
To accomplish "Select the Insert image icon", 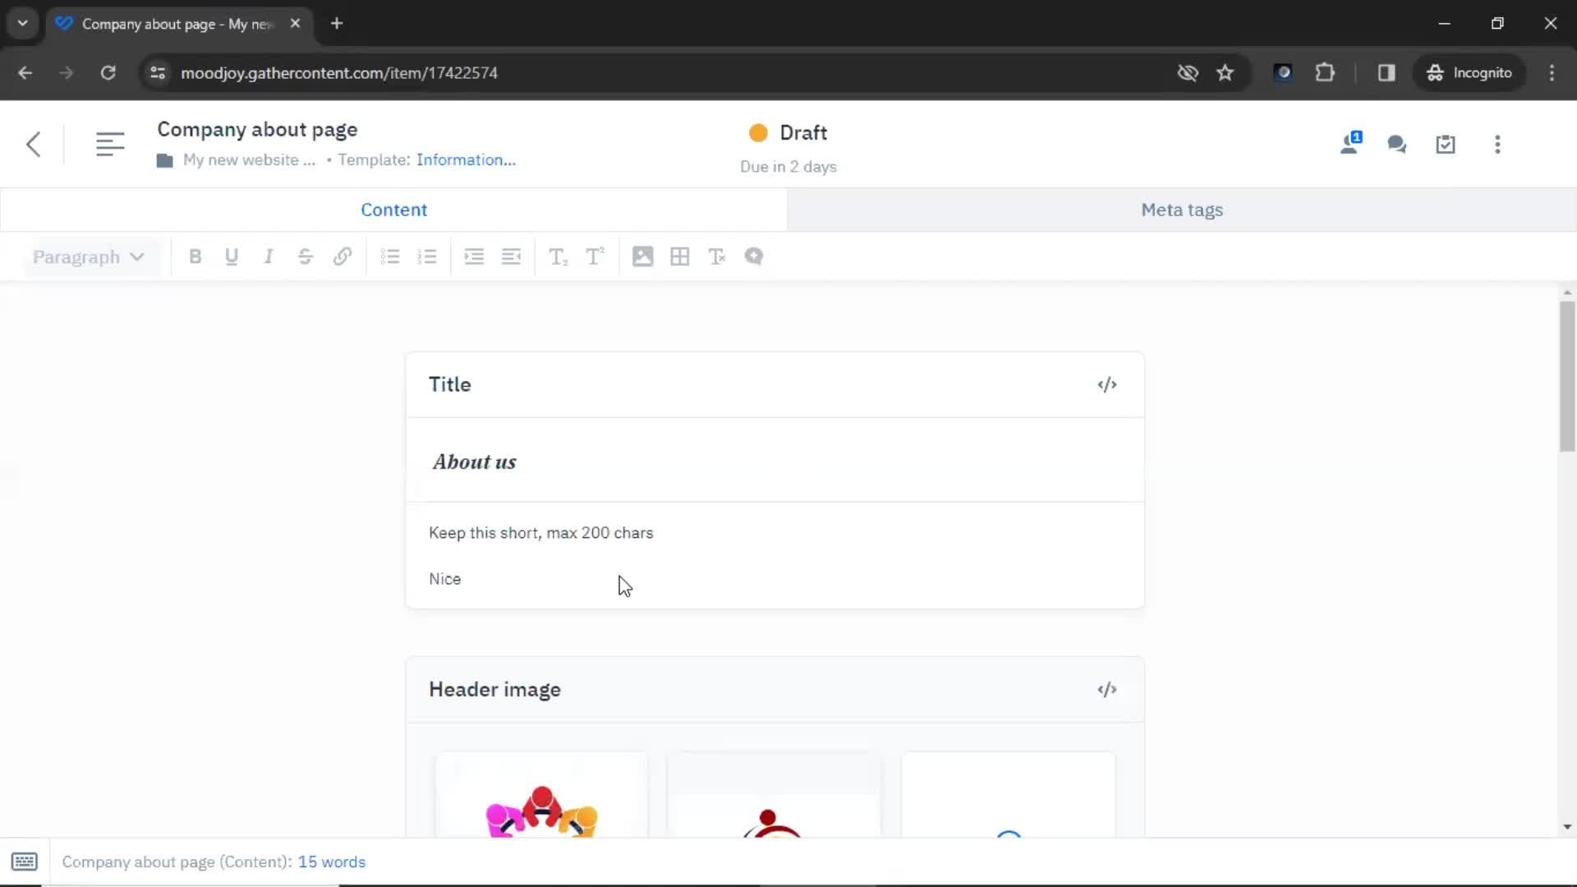I will (x=642, y=257).
